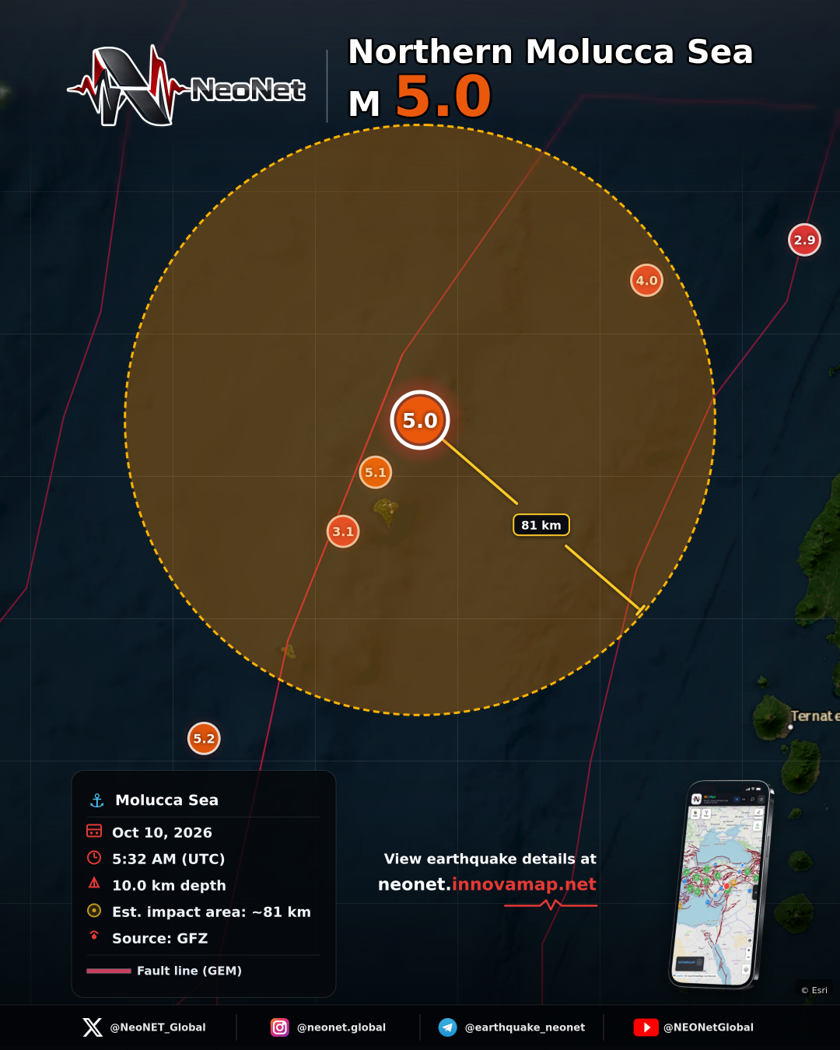Open the @neonet.global handle
Screen dimensions: 840x1050
341,1027
